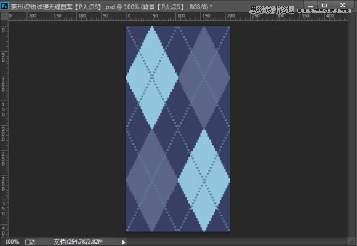
Task: Open the status bar info arrow menu
Action: tap(124, 242)
